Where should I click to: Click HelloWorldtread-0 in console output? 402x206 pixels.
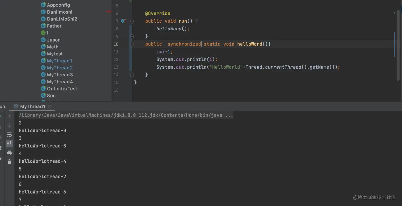[x=43, y=131]
